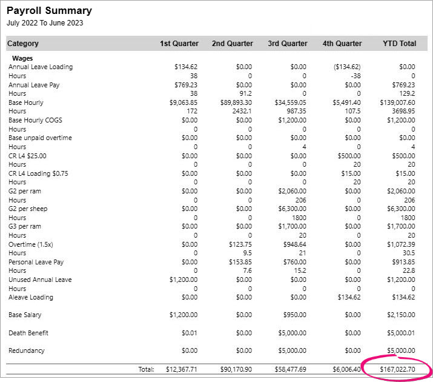Image resolution: width=433 pixels, height=382 pixels.
Task: Select the Annual Leave Loading row label
Action: pos(40,67)
